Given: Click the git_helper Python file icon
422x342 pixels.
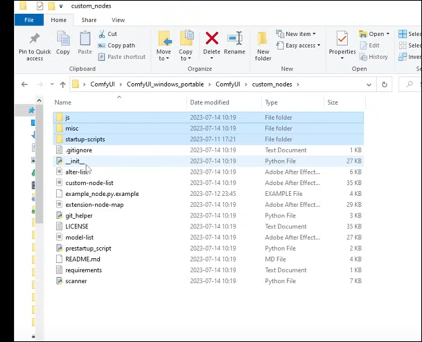Looking at the screenshot, I should pyautogui.click(x=59, y=215).
